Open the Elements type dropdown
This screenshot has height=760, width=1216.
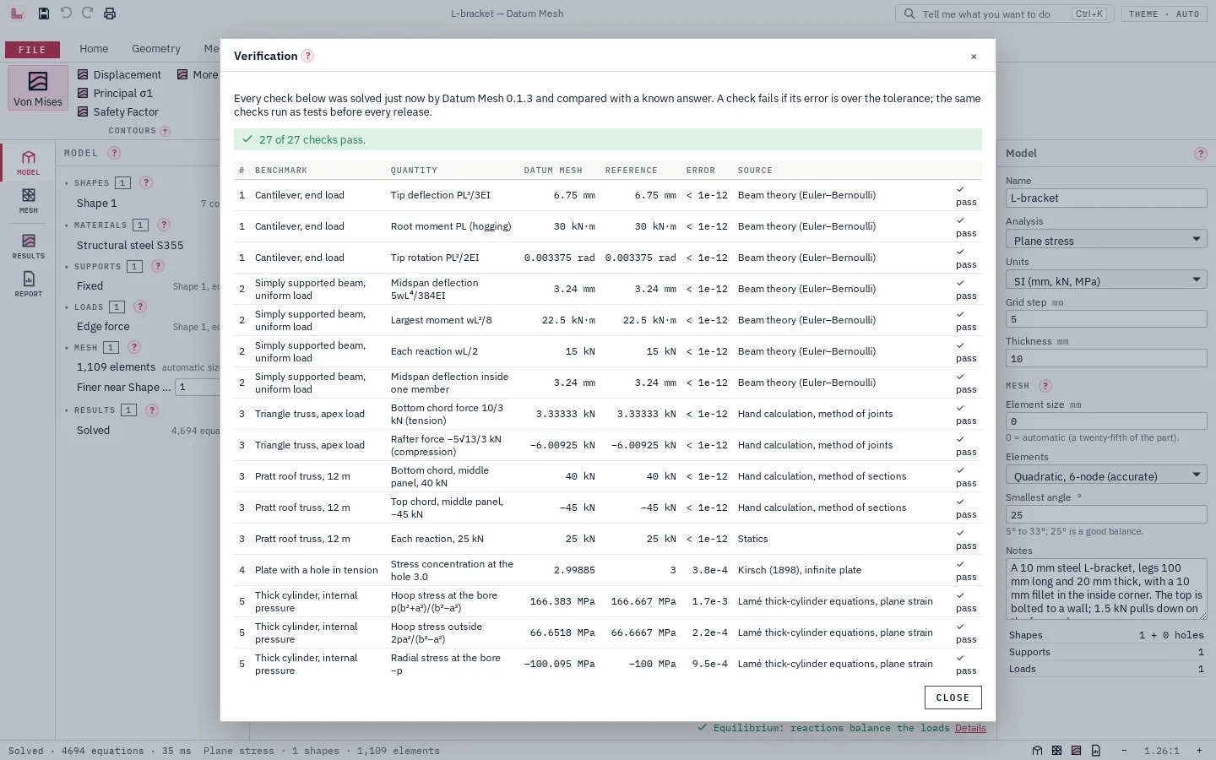pos(1106,475)
